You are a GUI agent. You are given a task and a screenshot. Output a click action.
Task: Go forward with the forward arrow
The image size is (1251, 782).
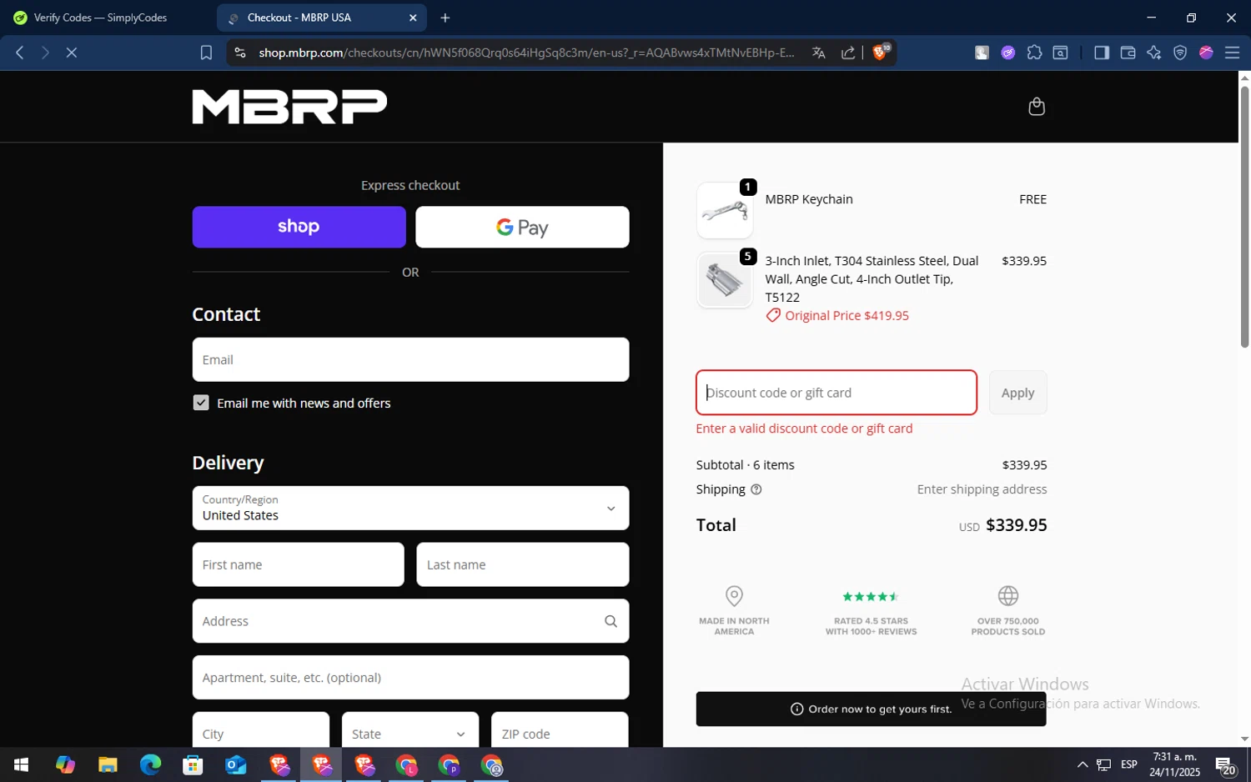46,53
